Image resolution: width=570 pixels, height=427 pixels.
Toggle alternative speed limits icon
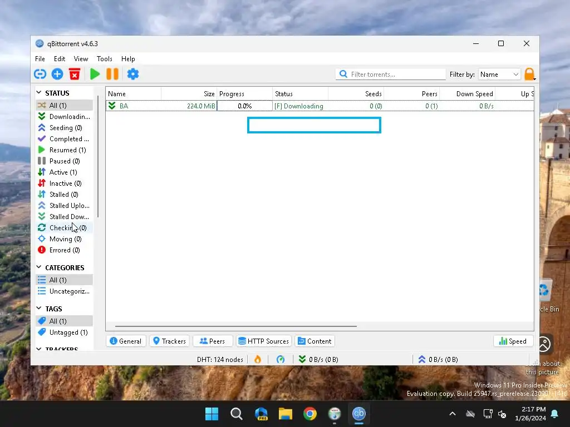pyautogui.click(x=281, y=360)
